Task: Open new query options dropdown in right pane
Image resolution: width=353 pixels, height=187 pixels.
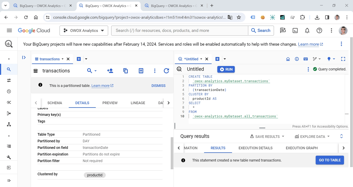Action: (x=225, y=59)
